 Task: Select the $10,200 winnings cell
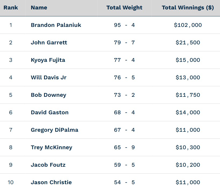(x=188, y=165)
